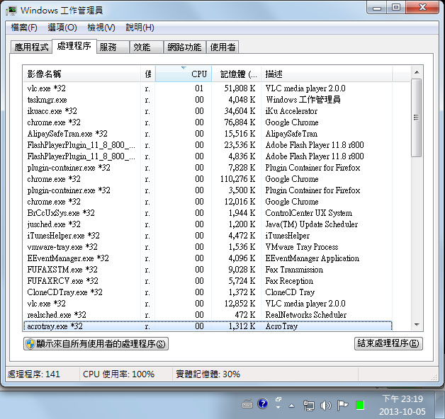
Task: Select chrome.exe using 110,276 K memory
Action: (208, 179)
